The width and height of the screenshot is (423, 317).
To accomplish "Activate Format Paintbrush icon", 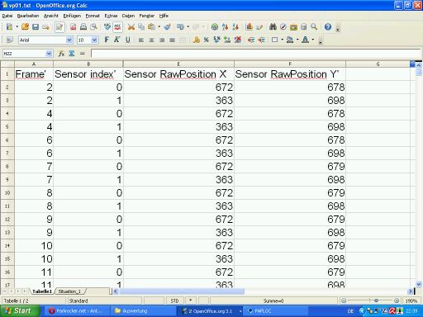I will 167,26.
